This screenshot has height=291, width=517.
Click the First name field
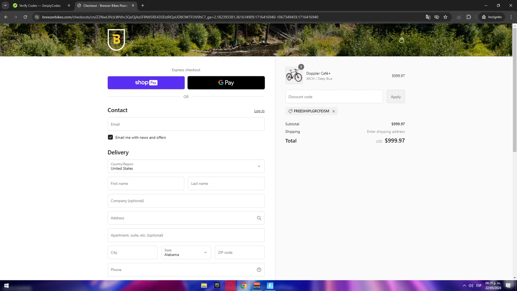pyautogui.click(x=146, y=183)
